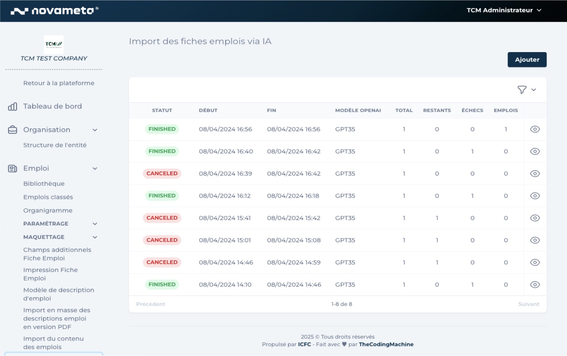The width and height of the screenshot is (567, 356).
Task: View import started 08/04/2024 14:10
Action: click(535, 285)
